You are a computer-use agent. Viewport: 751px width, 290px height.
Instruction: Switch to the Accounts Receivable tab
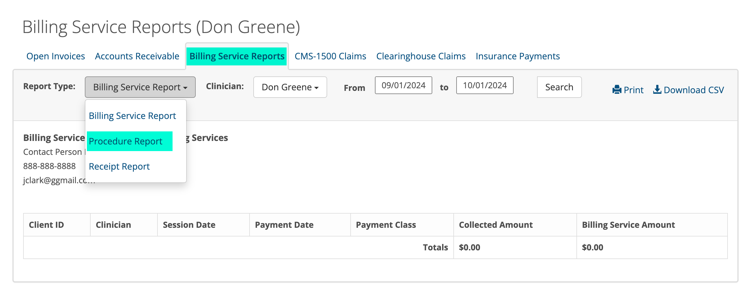click(x=137, y=56)
